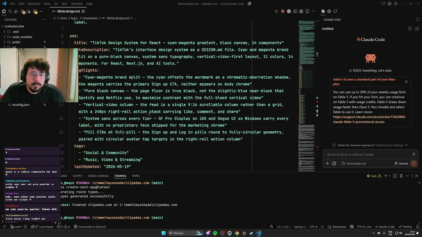Open the tsconfig.json file
The image size is (422, 237).
[21, 105]
